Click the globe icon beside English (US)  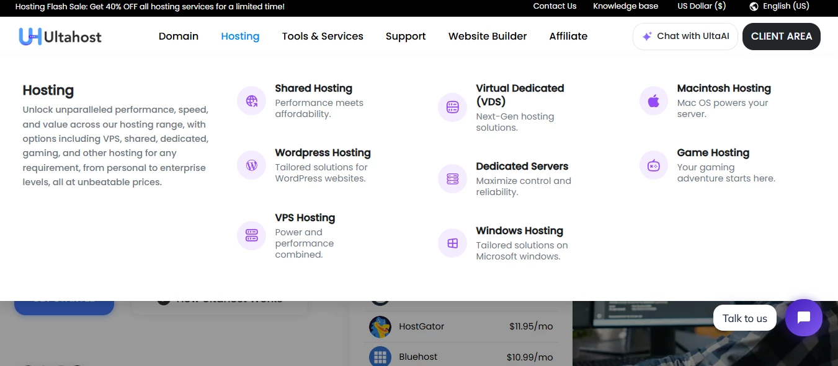click(x=754, y=6)
